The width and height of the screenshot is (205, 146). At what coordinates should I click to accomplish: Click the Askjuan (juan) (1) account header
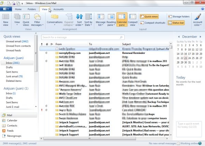pos(16,88)
